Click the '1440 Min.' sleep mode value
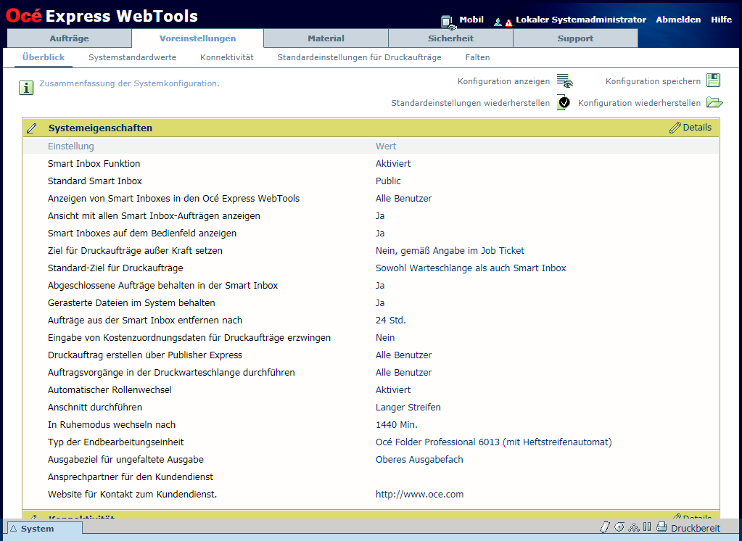The width and height of the screenshot is (742, 541). tap(397, 424)
